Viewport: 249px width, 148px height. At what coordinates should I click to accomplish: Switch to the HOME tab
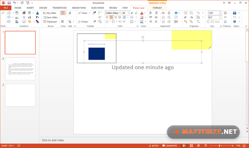(18, 8)
